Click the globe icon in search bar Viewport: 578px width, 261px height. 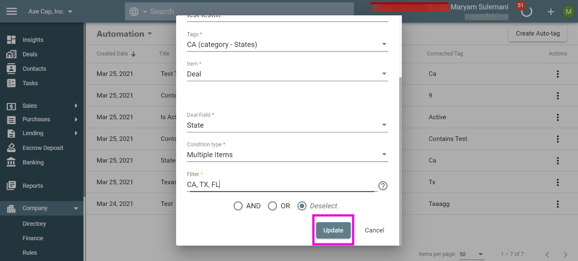[x=134, y=12]
